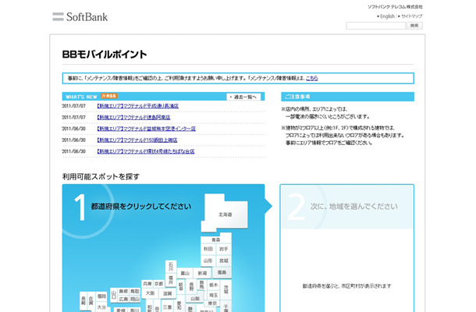This screenshot has width=476, height=312.
Task: Open first 2011/07/07 新規エリア news link
Action: coord(137,106)
